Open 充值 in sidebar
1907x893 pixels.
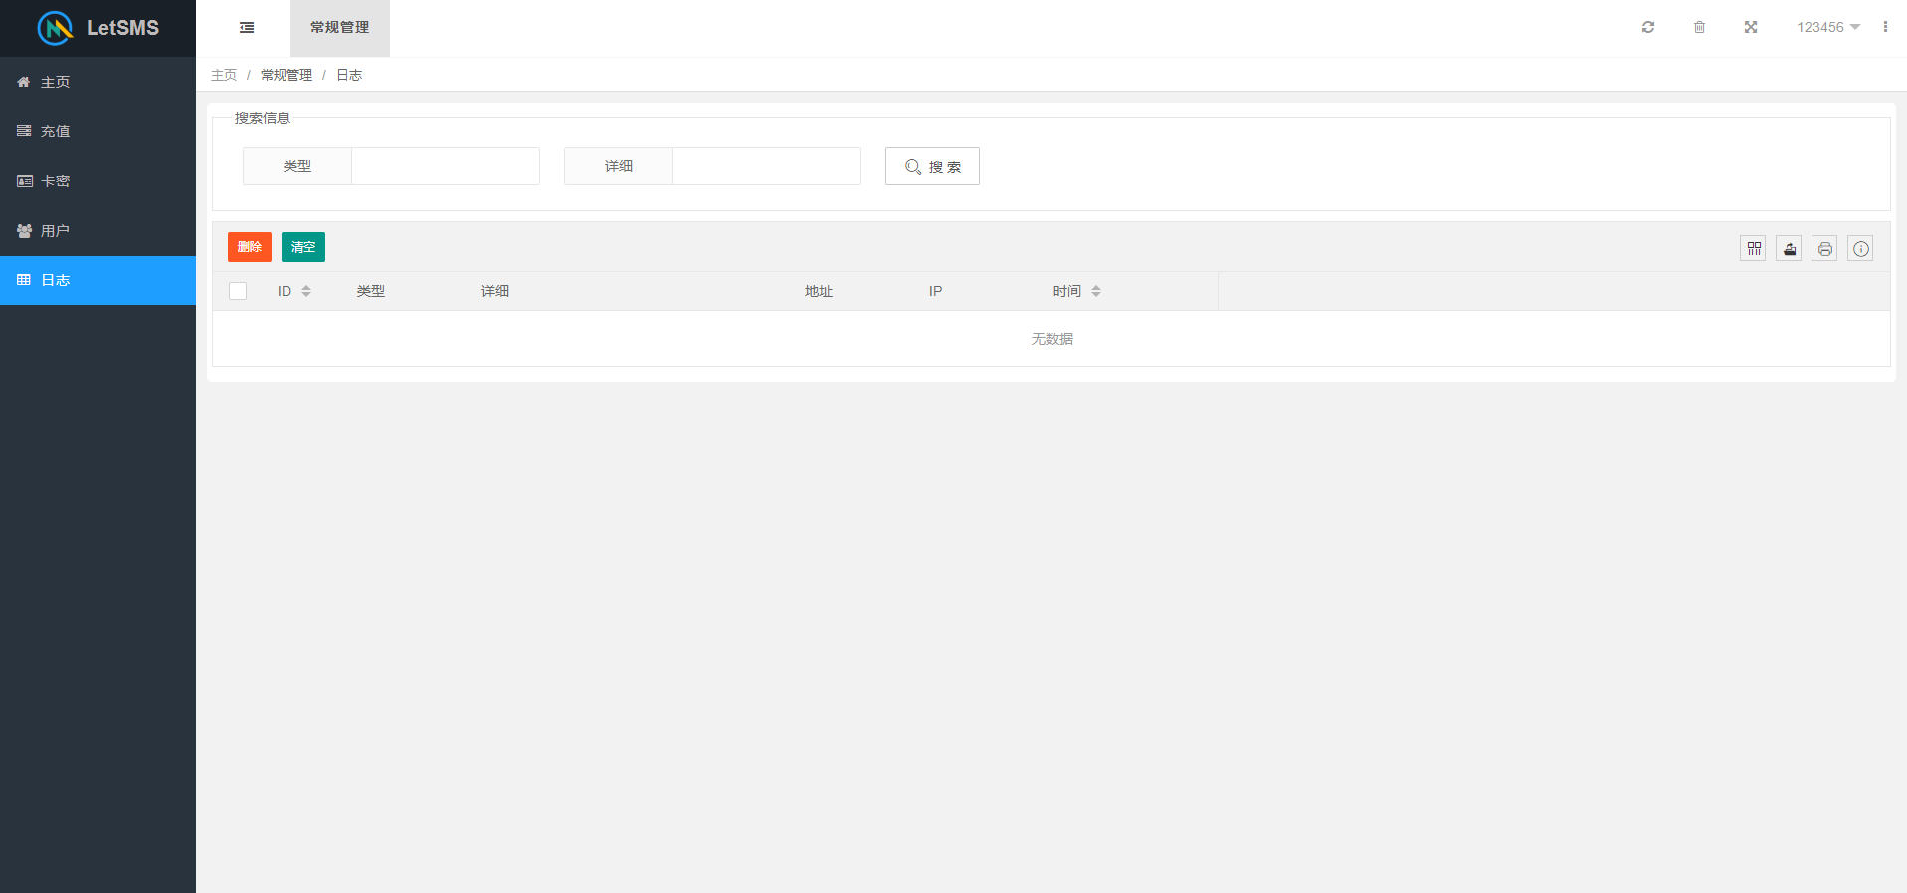[97, 131]
